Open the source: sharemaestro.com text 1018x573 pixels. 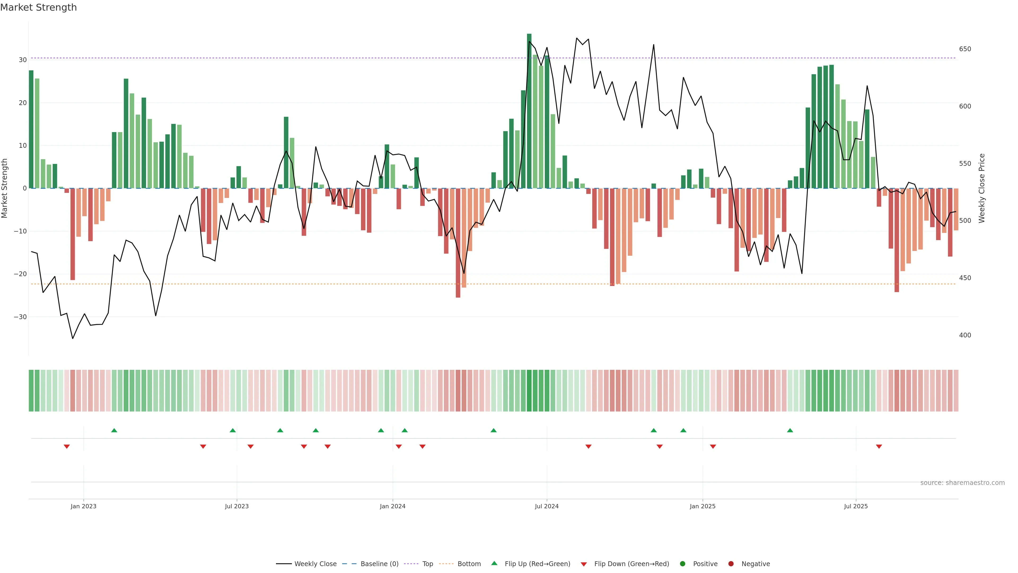pyautogui.click(x=962, y=483)
